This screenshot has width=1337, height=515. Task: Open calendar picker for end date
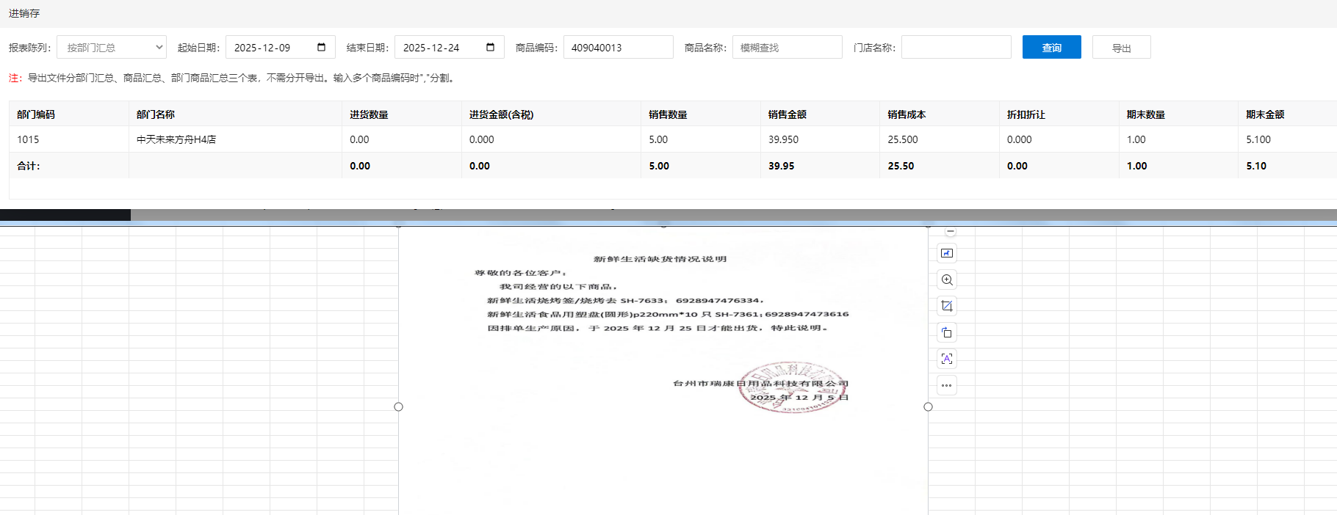pyautogui.click(x=490, y=48)
